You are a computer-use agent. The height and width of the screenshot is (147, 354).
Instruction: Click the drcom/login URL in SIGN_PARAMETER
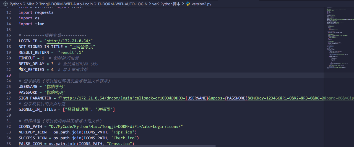tap(111, 98)
